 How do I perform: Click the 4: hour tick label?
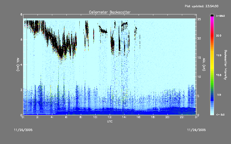pyautogui.click(x=52, y=117)
